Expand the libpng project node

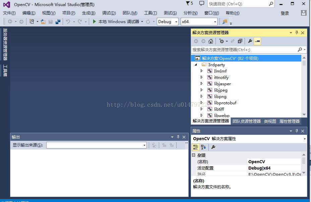click(201, 96)
